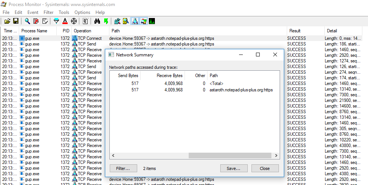Open the Highlight toolbar icon with red A
The height and width of the screenshot is (185, 368).
point(65,21)
